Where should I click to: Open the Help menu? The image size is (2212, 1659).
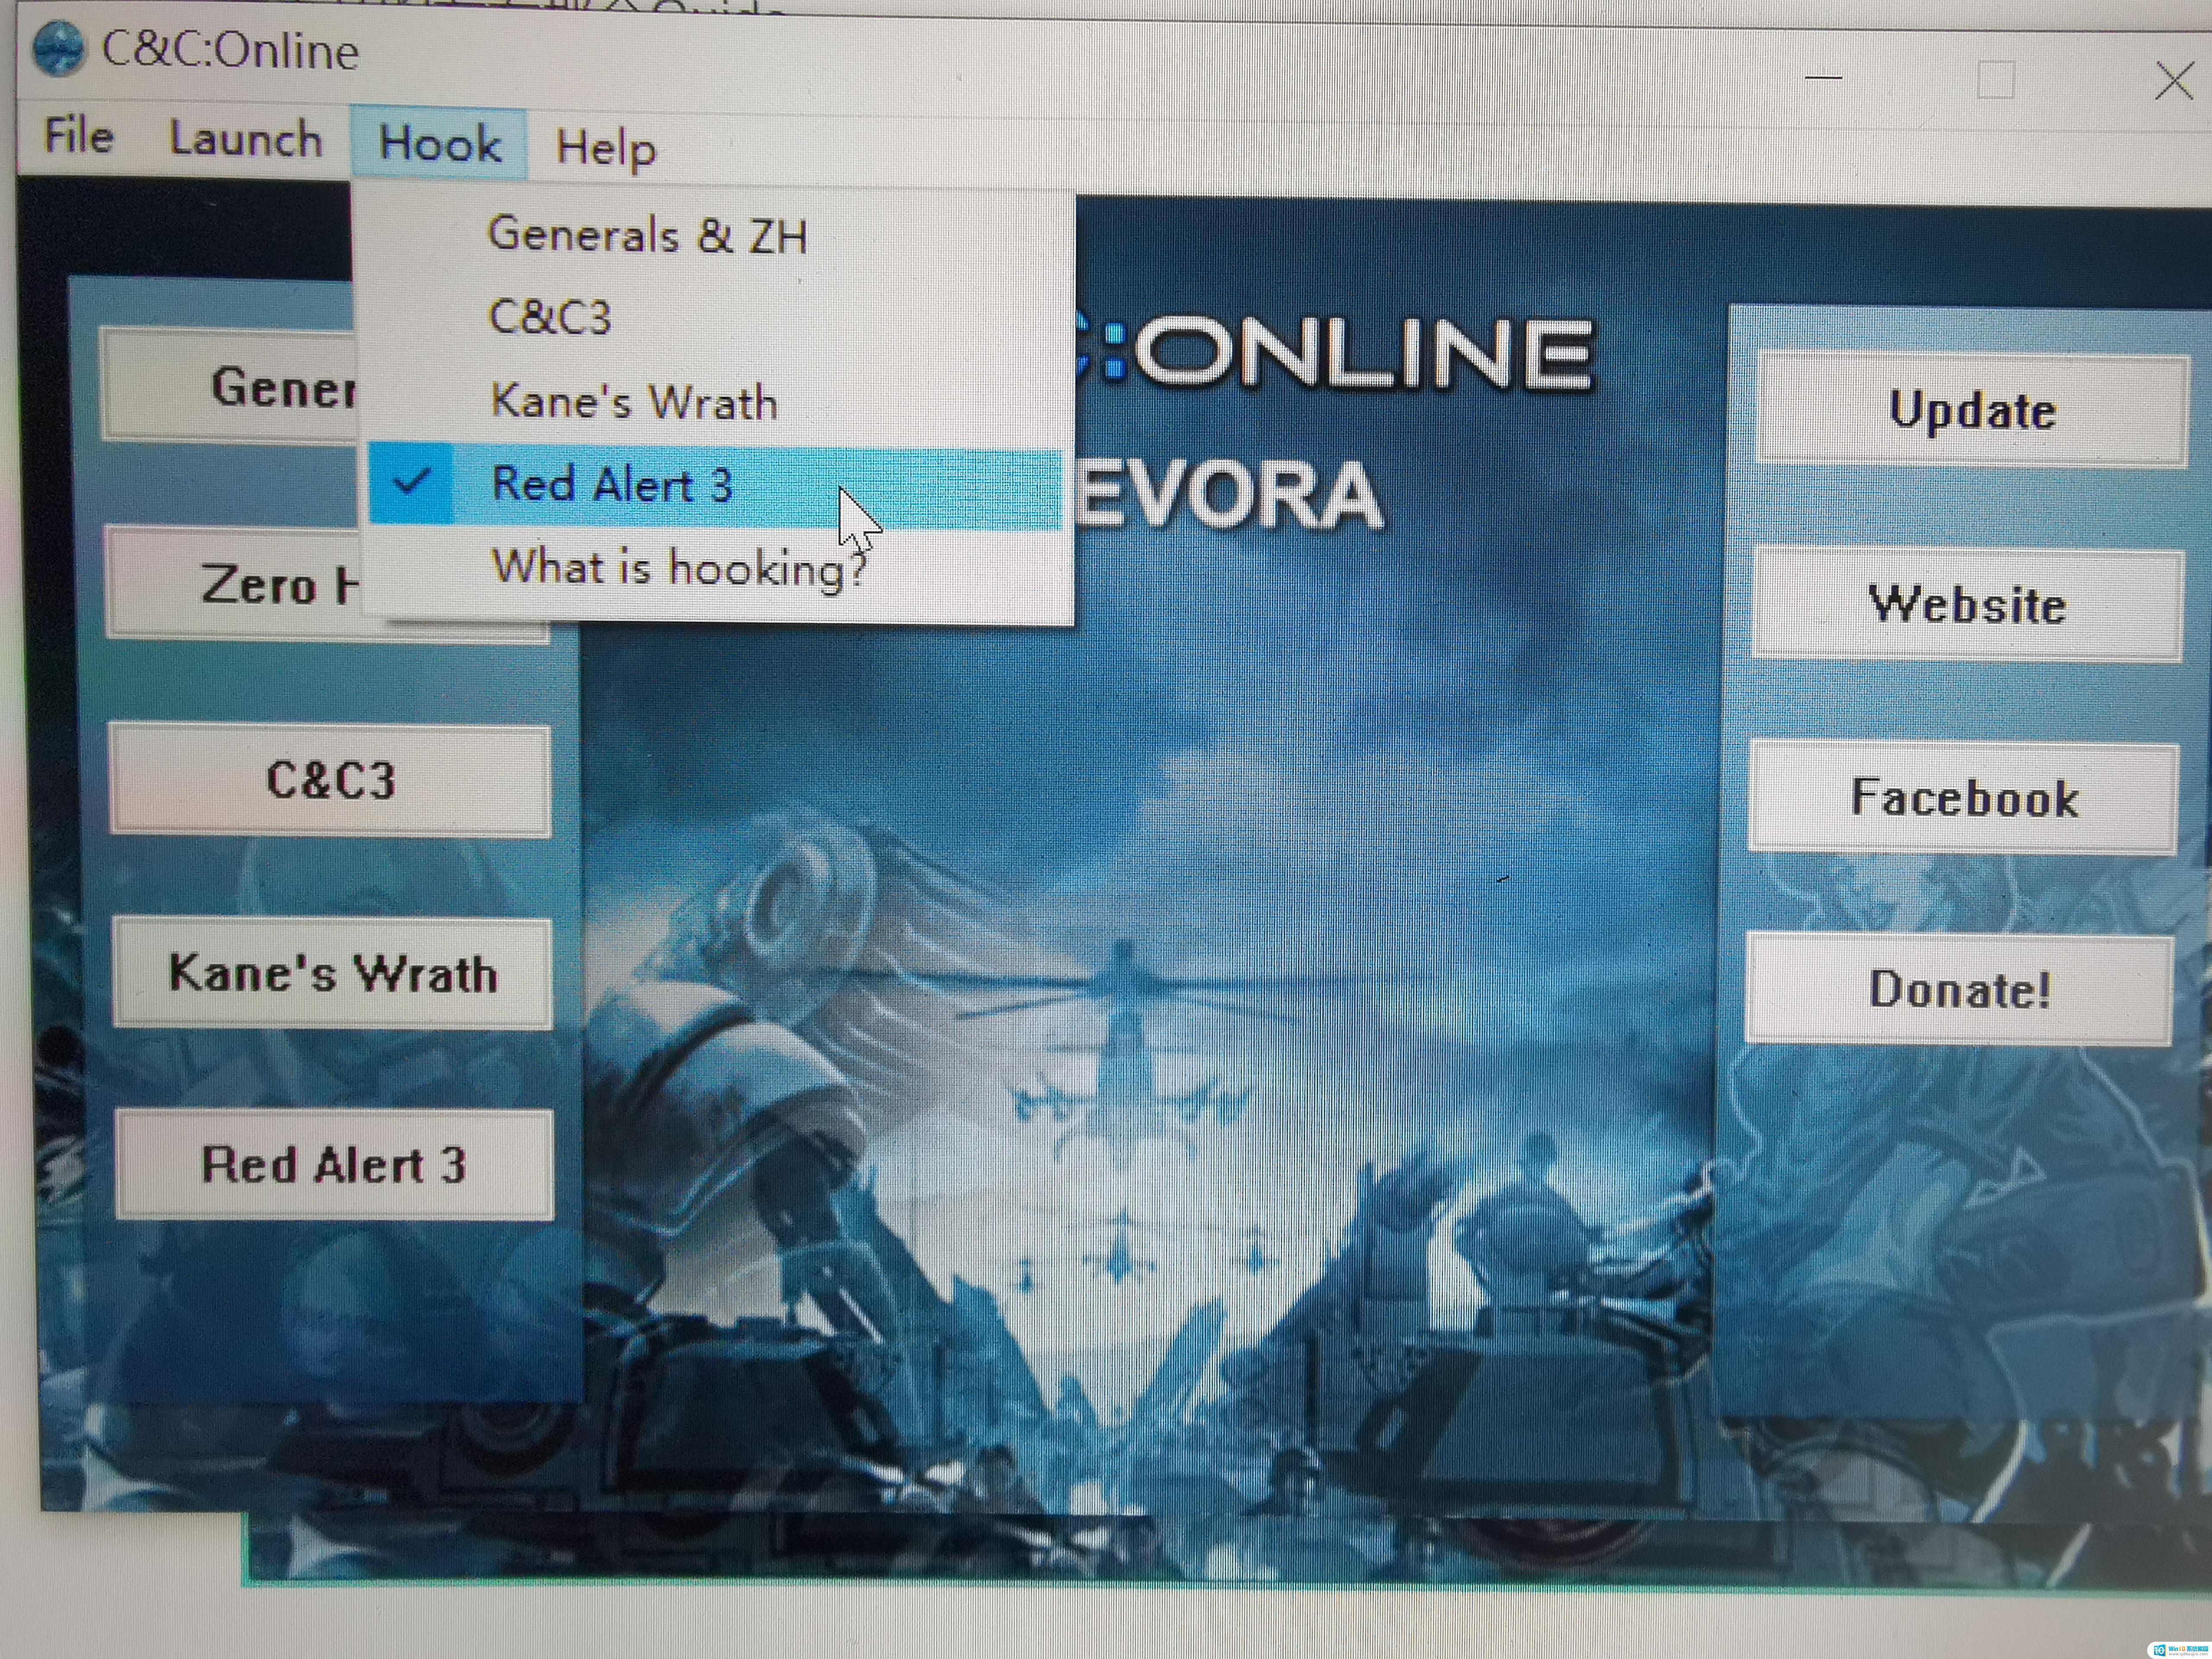(606, 148)
